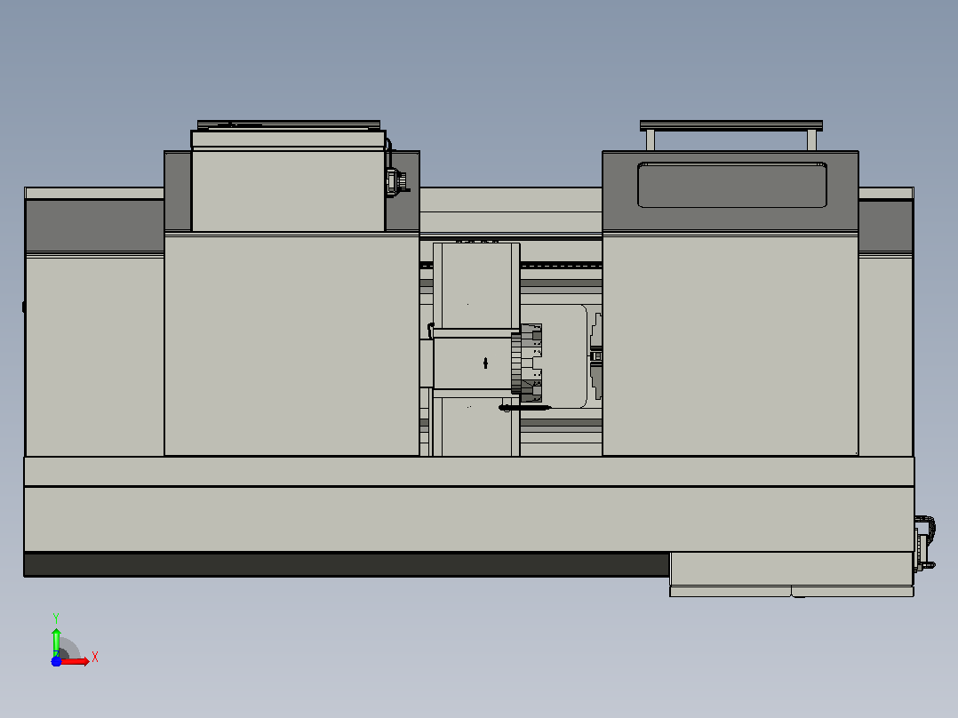Screen dimensions: 958x718
Task: Select the wide lower base panel
Action: click(x=469, y=519)
